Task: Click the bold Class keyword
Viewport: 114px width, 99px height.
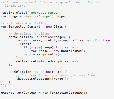Action: tap(58, 26)
